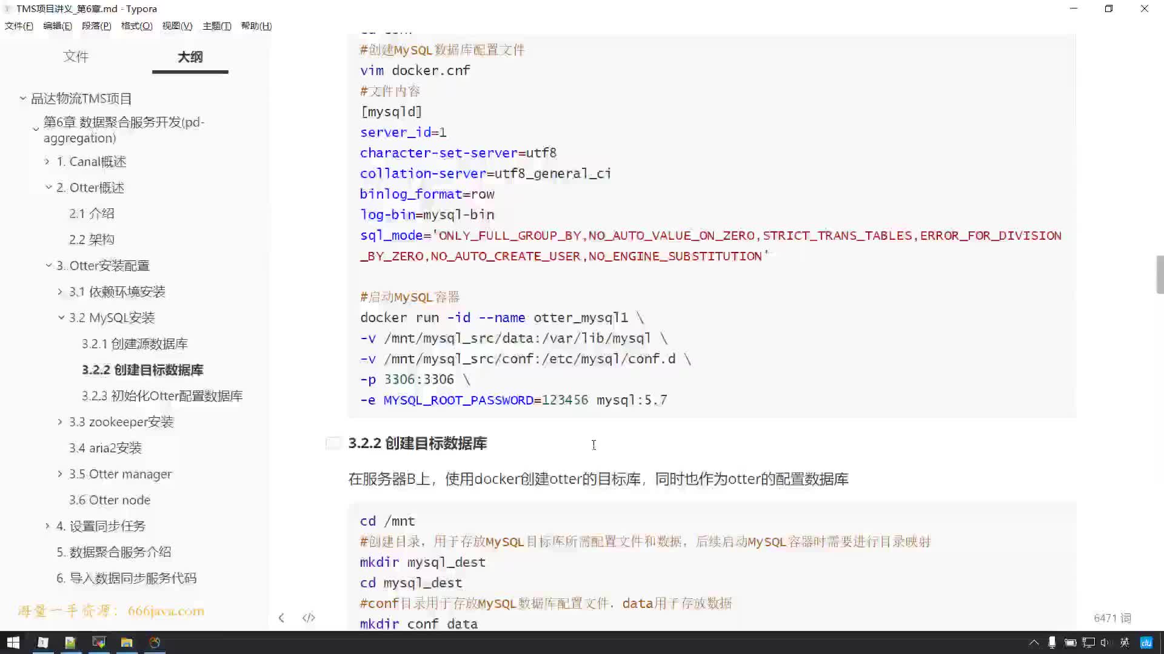Open the third taskbar app with monitor icon
The image size is (1164, 654).
99,642
